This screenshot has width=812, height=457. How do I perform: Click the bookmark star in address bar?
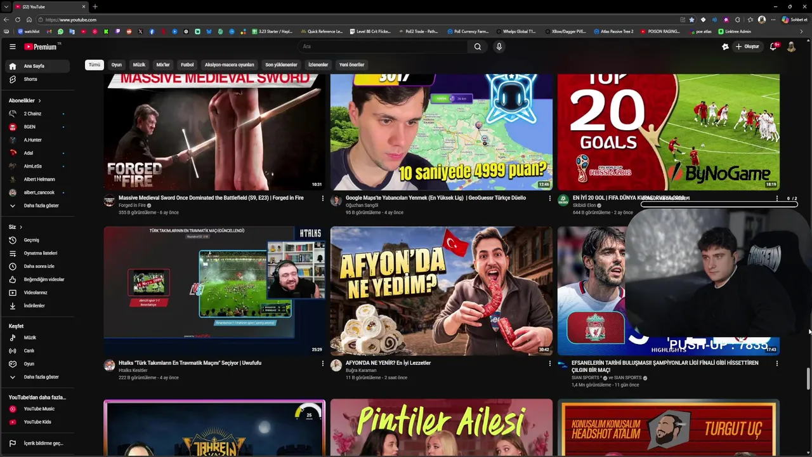point(692,20)
